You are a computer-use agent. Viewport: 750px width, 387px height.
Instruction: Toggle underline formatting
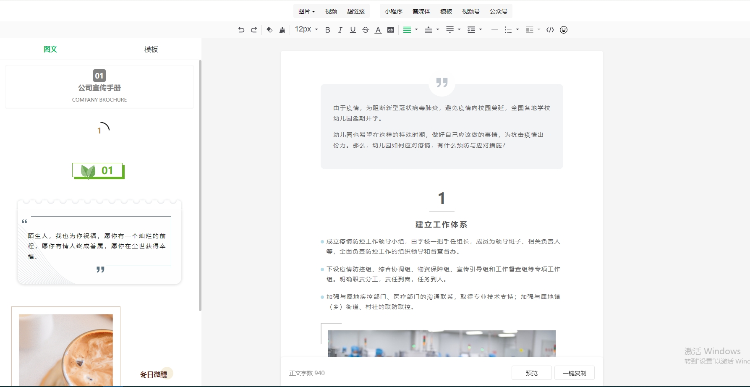(353, 30)
